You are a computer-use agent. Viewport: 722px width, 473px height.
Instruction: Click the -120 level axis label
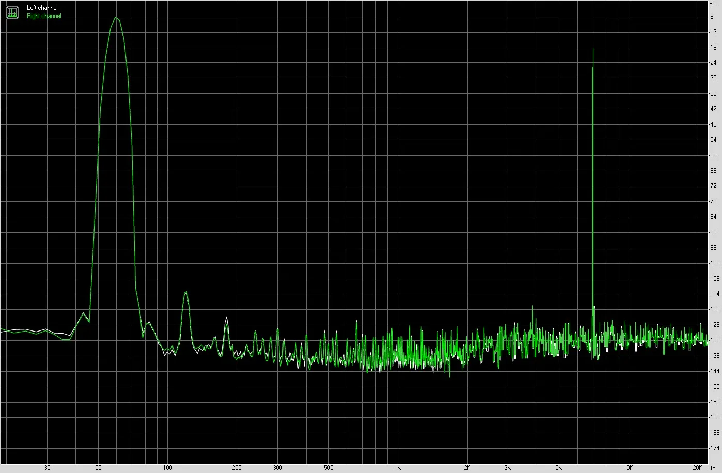(714, 310)
